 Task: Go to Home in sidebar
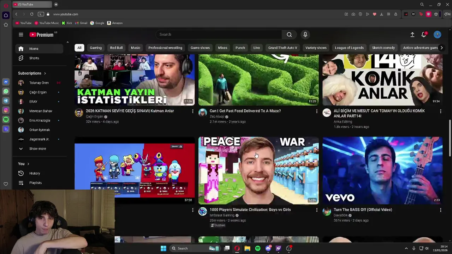pos(40,49)
